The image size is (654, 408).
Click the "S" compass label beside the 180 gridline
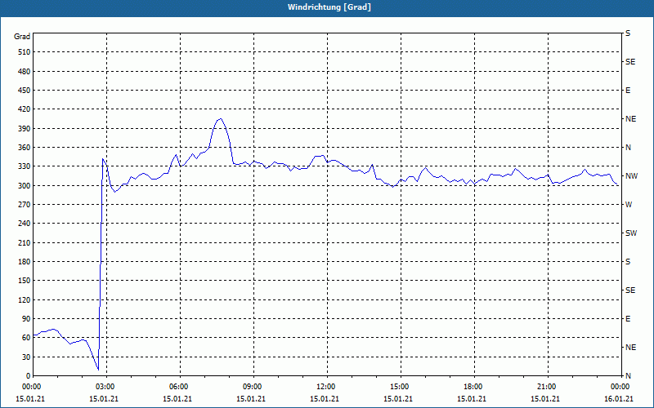pyautogui.click(x=628, y=262)
